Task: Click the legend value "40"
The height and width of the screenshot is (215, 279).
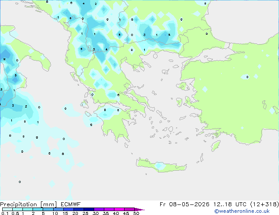Action: [116, 213]
